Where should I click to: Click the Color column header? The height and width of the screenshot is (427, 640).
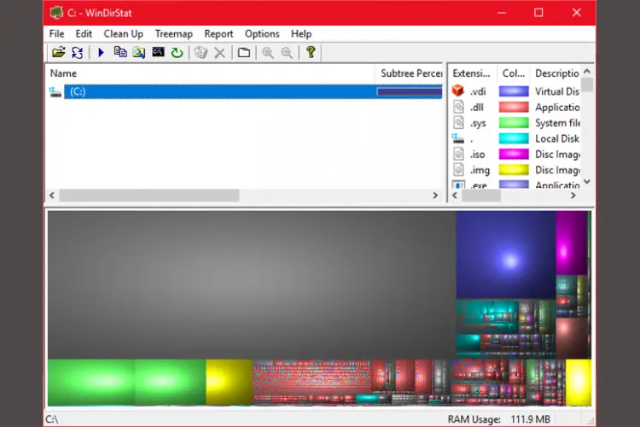pos(514,73)
